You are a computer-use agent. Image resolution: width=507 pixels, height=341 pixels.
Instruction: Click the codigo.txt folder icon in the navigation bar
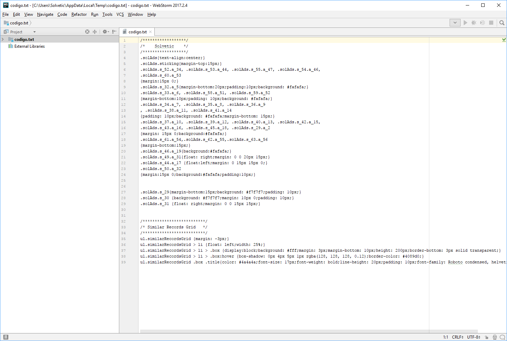pyautogui.click(x=6, y=23)
